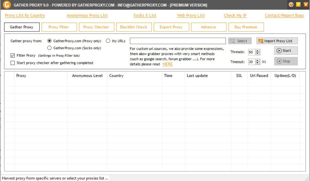Switch to the Proxy Filter tab
The height and width of the screenshot is (181, 310).
(x=59, y=27)
